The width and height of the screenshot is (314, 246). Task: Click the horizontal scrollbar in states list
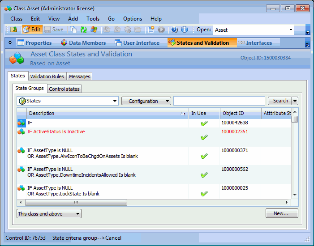tap(76, 202)
